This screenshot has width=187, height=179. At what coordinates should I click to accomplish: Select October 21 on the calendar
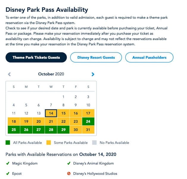coord(51,122)
